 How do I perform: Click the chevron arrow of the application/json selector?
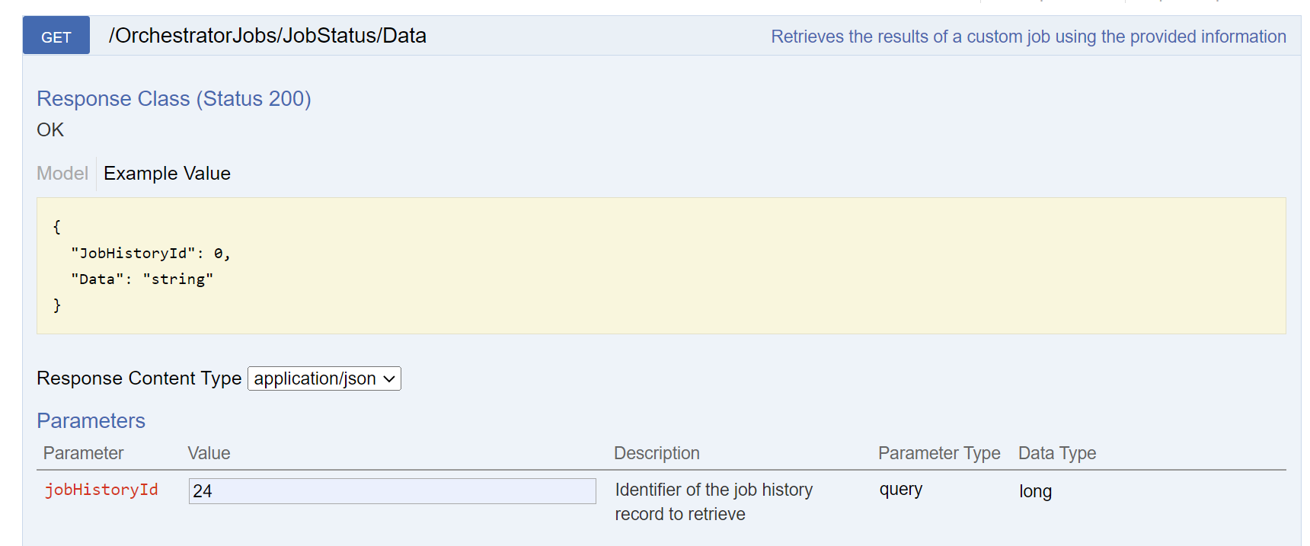[x=389, y=378]
